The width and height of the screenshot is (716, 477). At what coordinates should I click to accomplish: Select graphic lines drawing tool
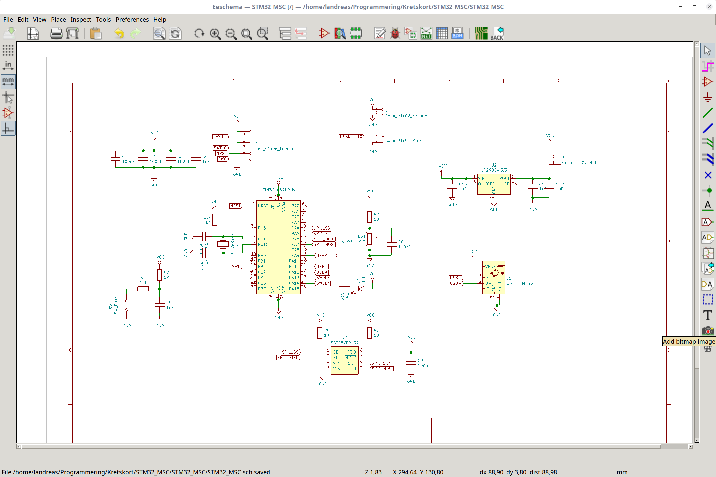[x=708, y=300]
